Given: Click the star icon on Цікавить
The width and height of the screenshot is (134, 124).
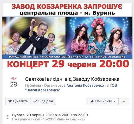Looking at the screenshot, I should (x=10, y=101).
